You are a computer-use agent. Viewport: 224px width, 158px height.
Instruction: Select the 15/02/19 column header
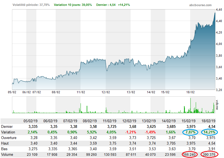(x=188, y=121)
